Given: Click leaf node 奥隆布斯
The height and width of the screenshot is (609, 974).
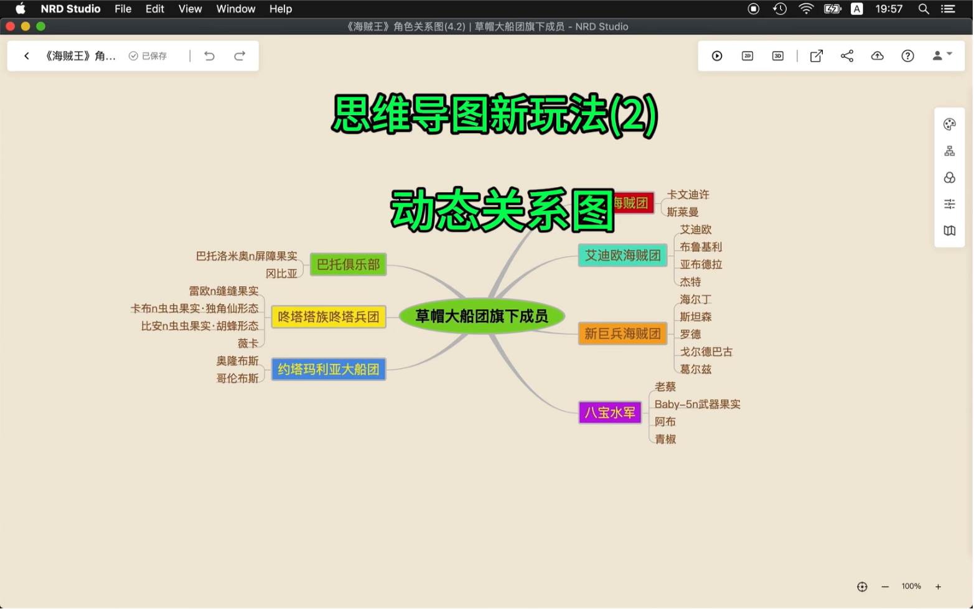Looking at the screenshot, I should click(238, 361).
